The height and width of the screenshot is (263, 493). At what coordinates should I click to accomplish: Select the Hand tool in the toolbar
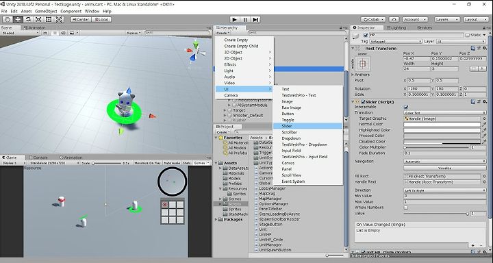pos(8,19)
